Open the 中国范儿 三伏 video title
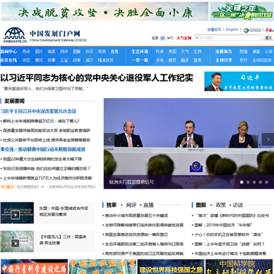This screenshot has height=274, width=274. tap(63, 240)
